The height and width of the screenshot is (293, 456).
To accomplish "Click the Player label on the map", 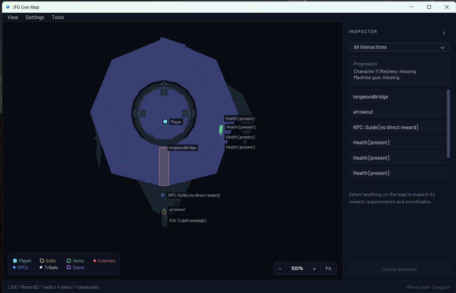I will point(176,122).
